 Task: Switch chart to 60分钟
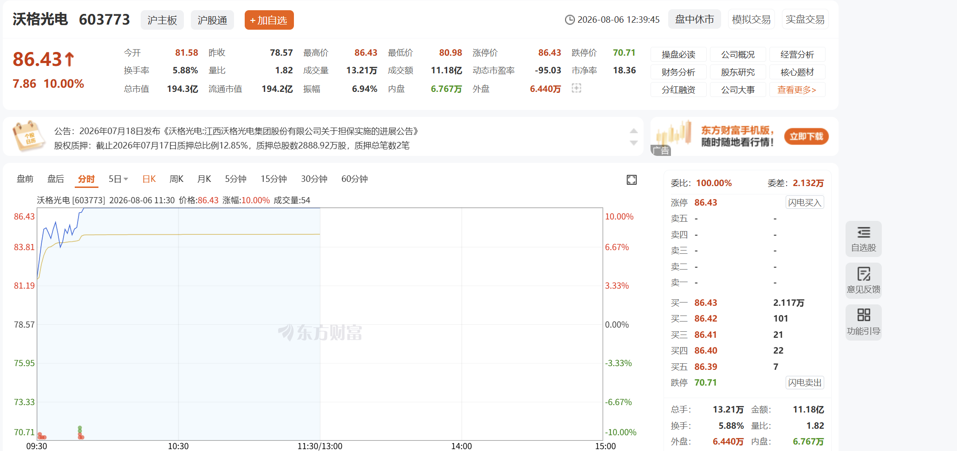point(355,179)
